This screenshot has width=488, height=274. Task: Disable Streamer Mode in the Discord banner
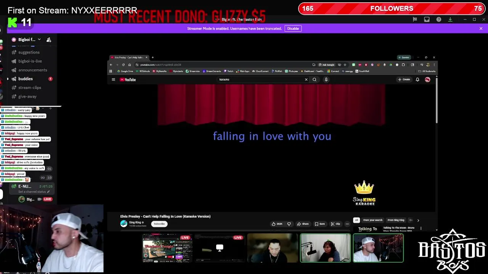point(293,29)
